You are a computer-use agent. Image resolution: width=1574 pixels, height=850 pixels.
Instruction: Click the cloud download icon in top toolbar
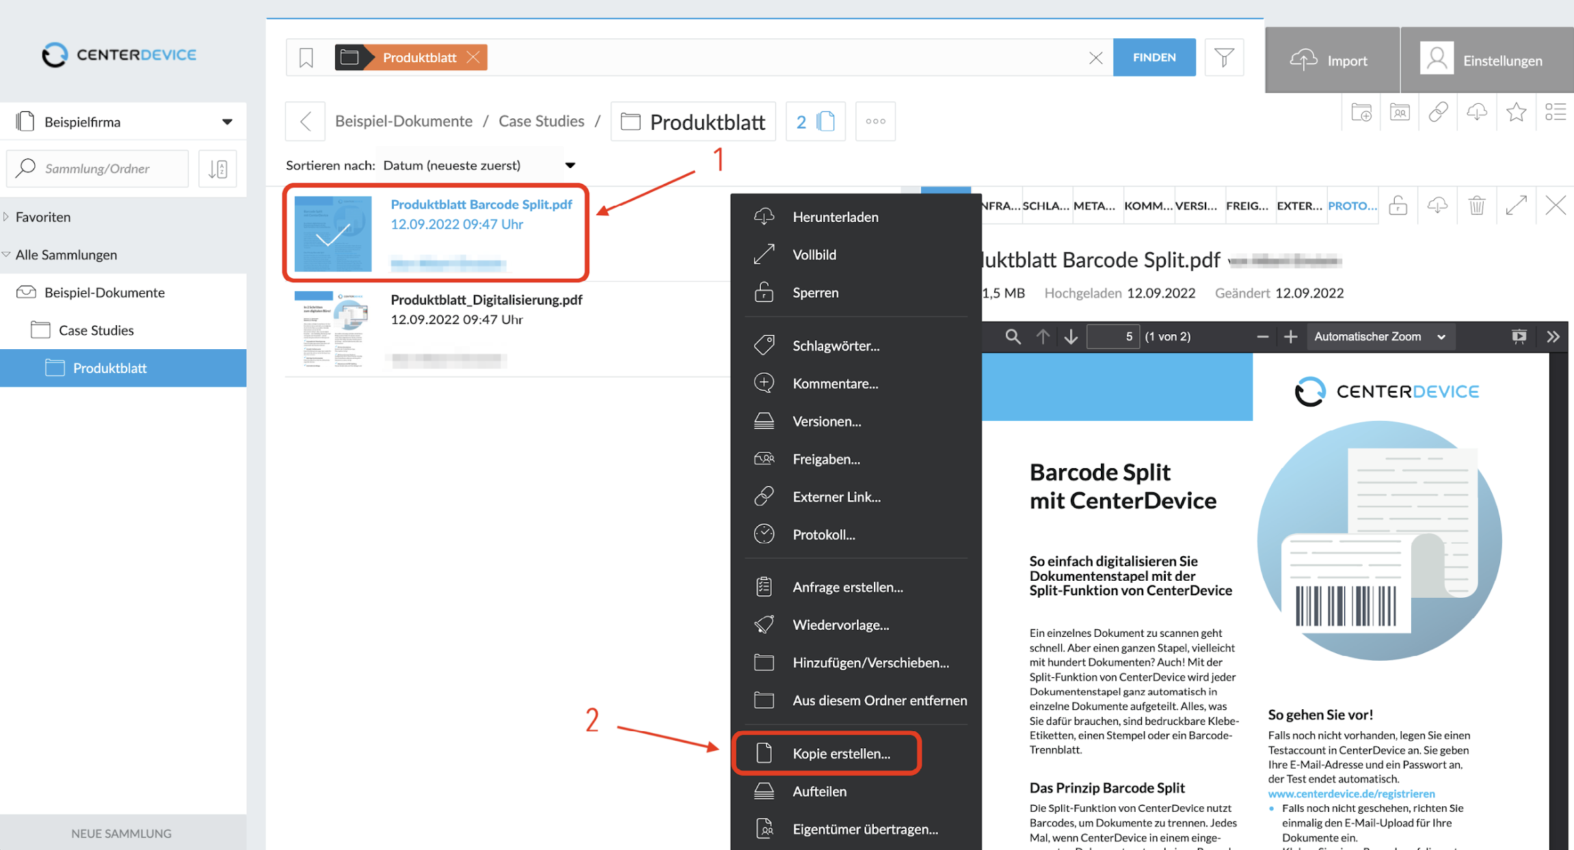(x=1477, y=112)
